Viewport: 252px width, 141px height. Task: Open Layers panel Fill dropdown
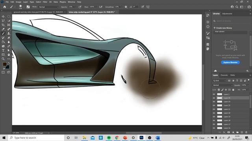(x=248, y=90)
